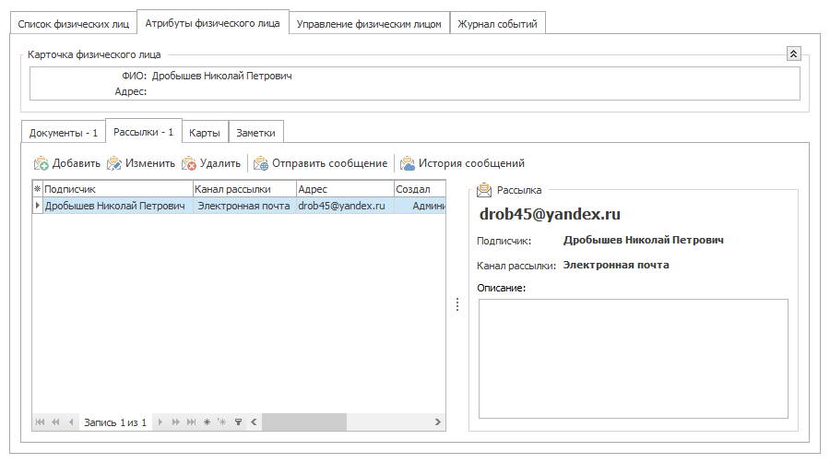Click the Отправить сообщение envelope icon
830x463 pixels.
point(261,163)
